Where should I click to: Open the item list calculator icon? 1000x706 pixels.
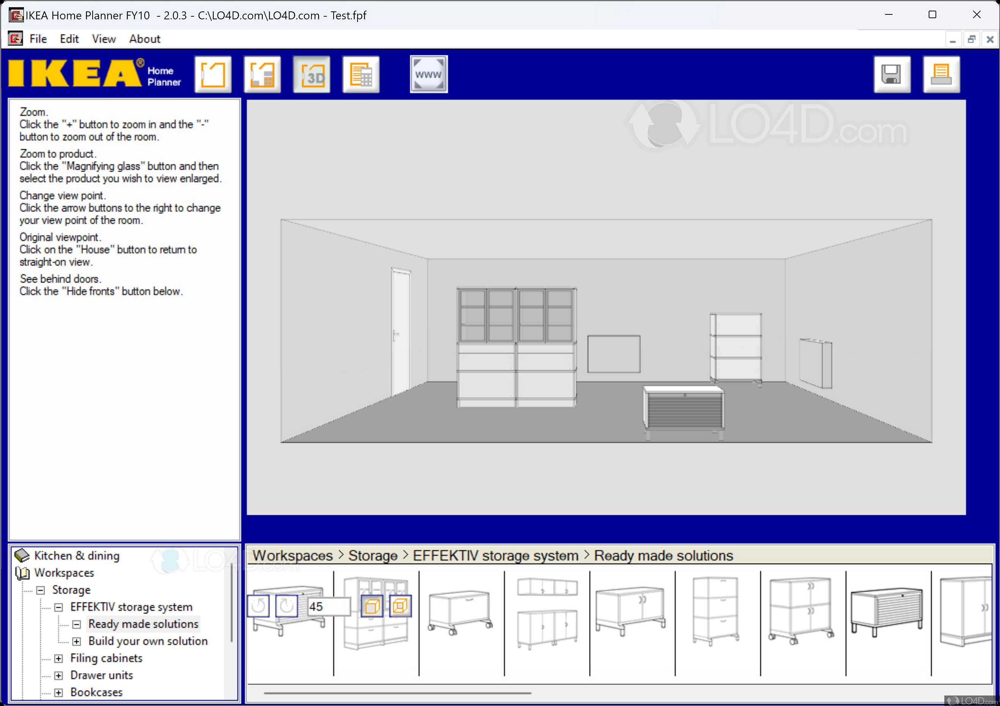361,74
